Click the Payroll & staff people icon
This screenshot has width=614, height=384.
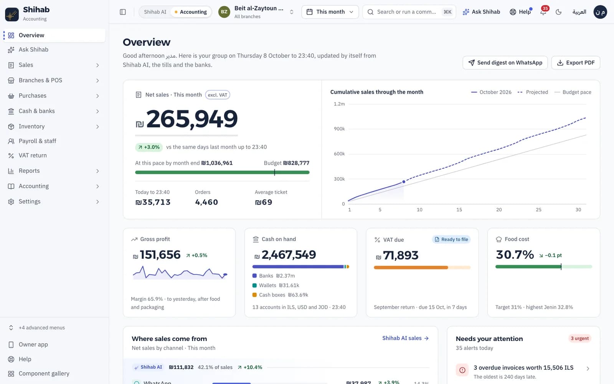coord(11,141)
